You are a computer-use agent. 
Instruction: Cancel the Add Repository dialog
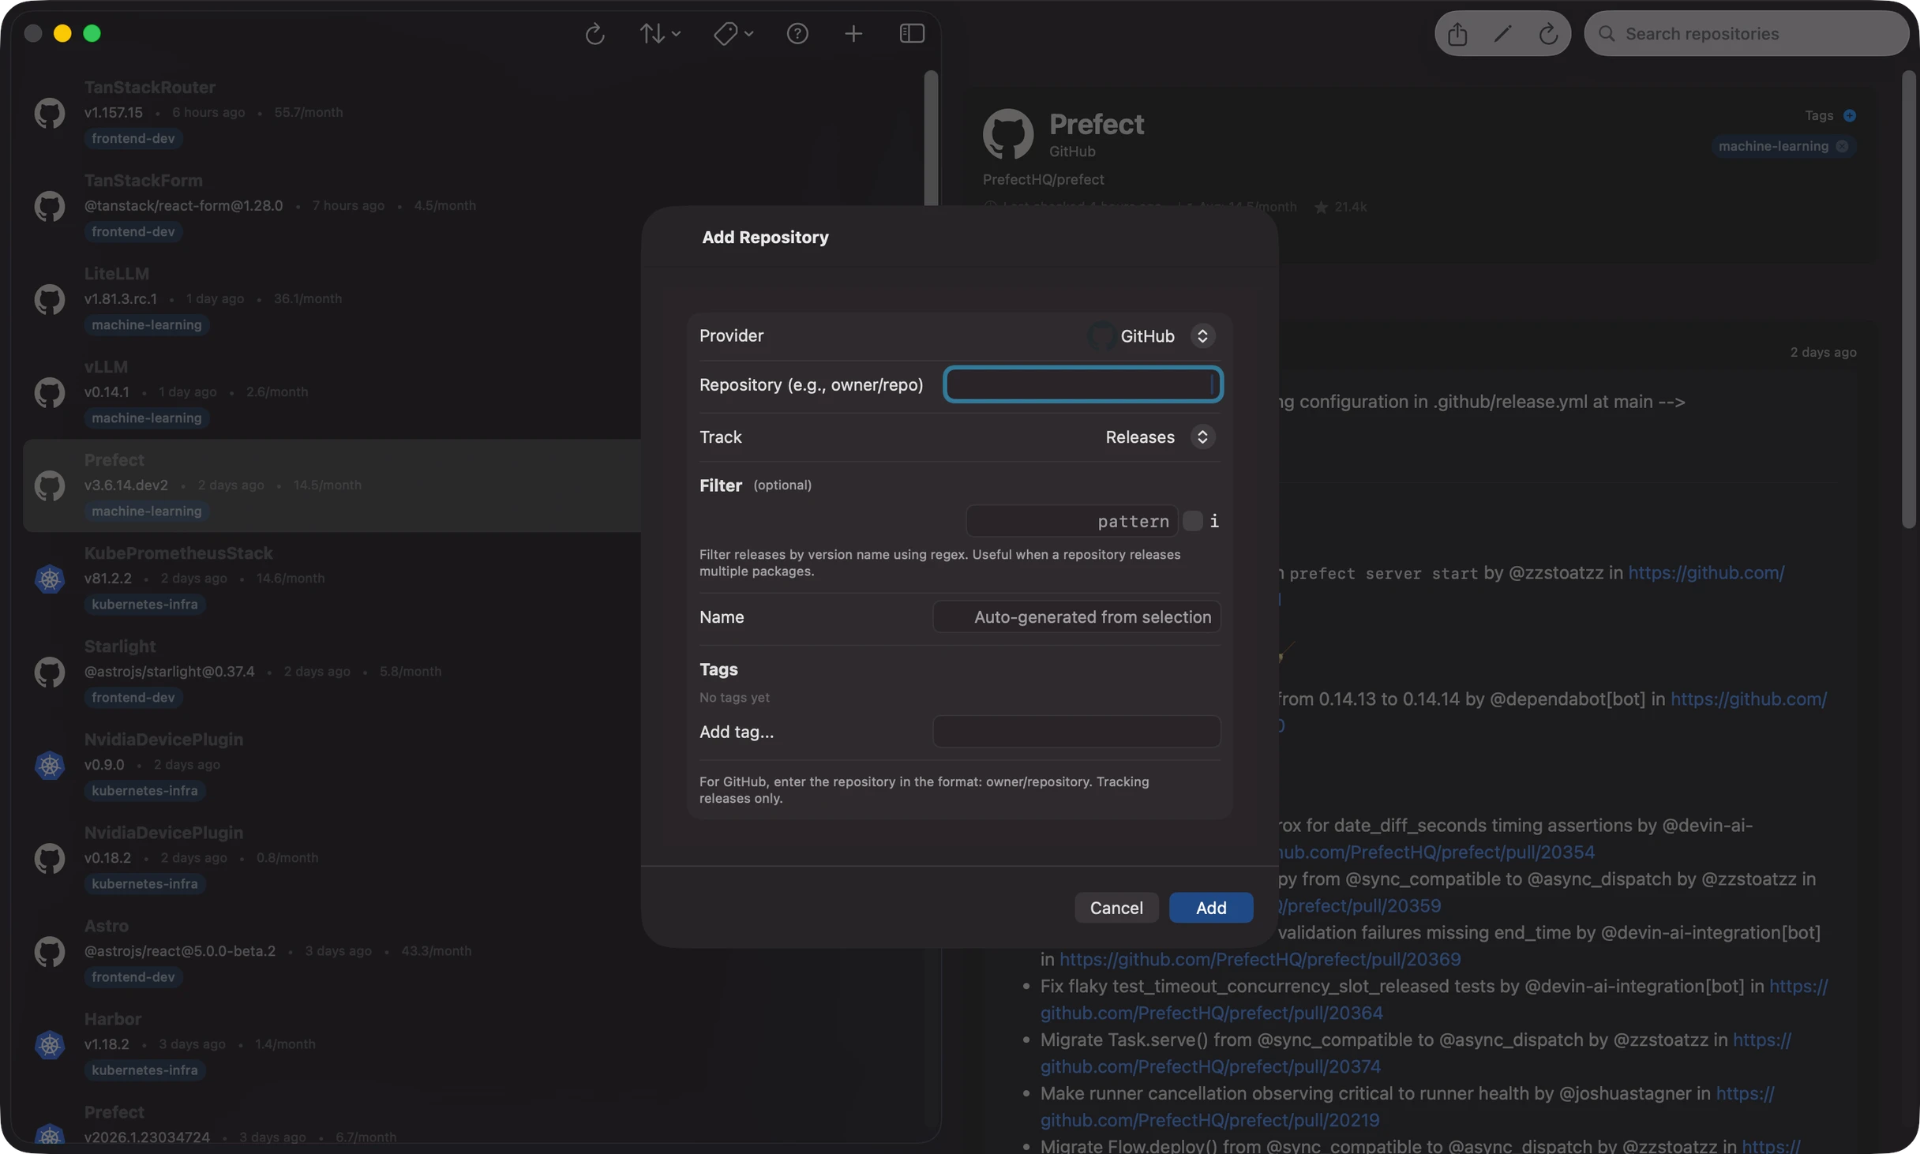1116,908
